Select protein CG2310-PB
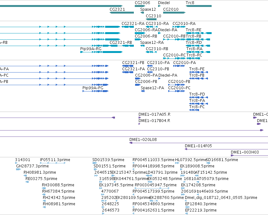 pyautogui.click(x=150, y=72)
